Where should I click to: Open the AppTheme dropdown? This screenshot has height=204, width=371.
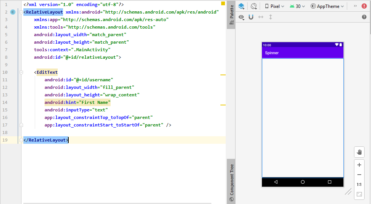(x=327, y=6)
